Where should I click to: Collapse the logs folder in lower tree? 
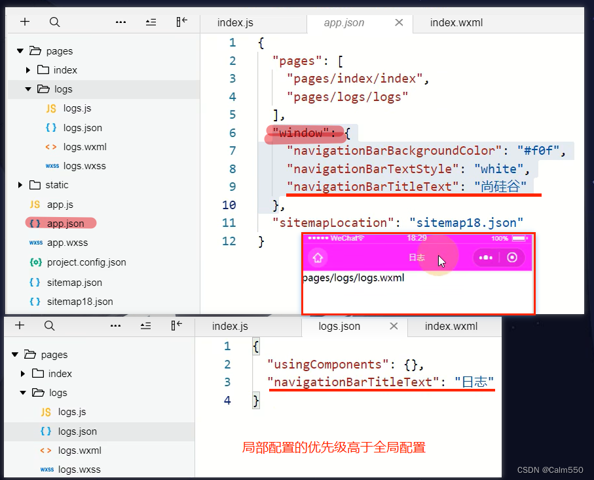point(23,393)
